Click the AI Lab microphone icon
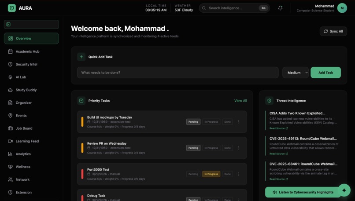The height and width of the screenshot is (201, 355). (10, 77)
